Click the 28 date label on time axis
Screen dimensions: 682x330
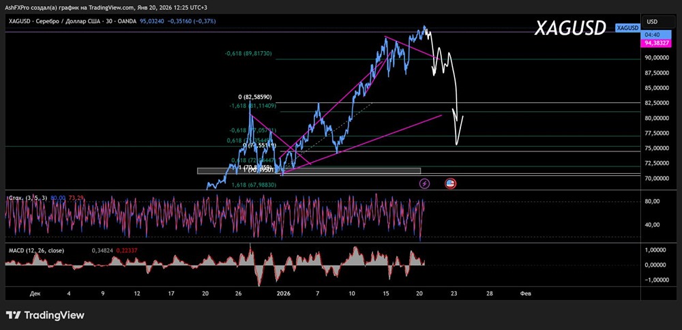pyautogui.click(x=490, y=293)
